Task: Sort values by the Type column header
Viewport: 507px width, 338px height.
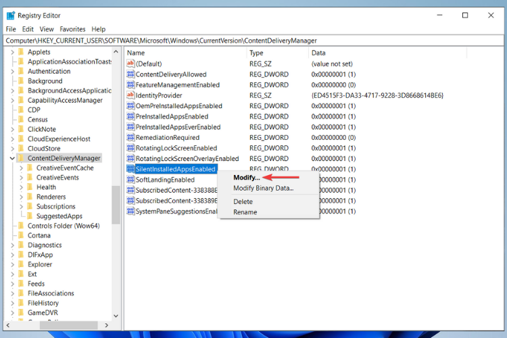Action: click(x=277, y=53)
